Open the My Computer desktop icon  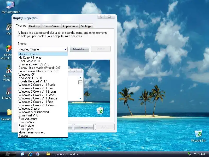10,7
